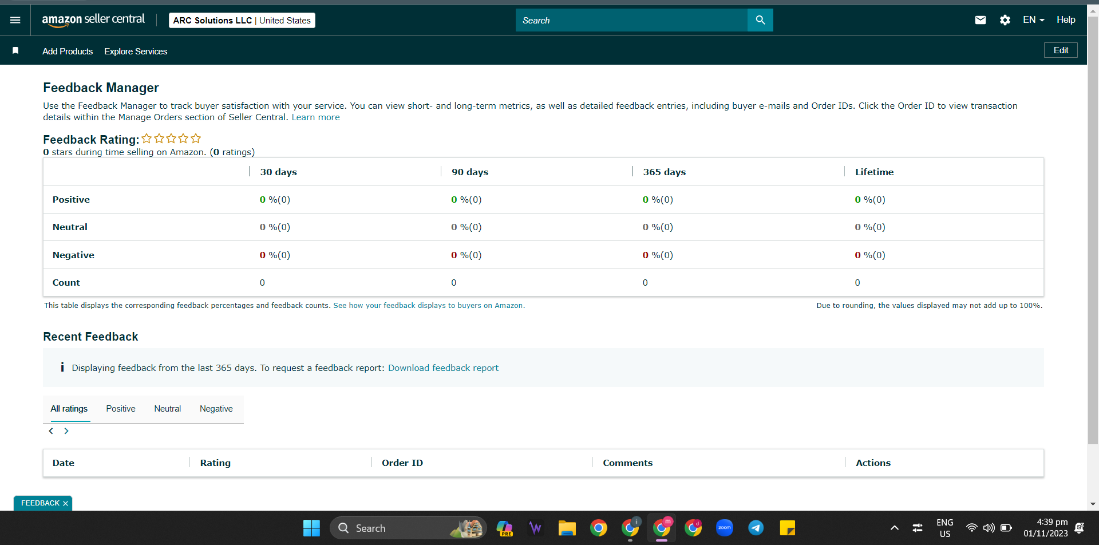Open File Explorer from taskbar
1099x545 pixels.
(x=567, y=528)
